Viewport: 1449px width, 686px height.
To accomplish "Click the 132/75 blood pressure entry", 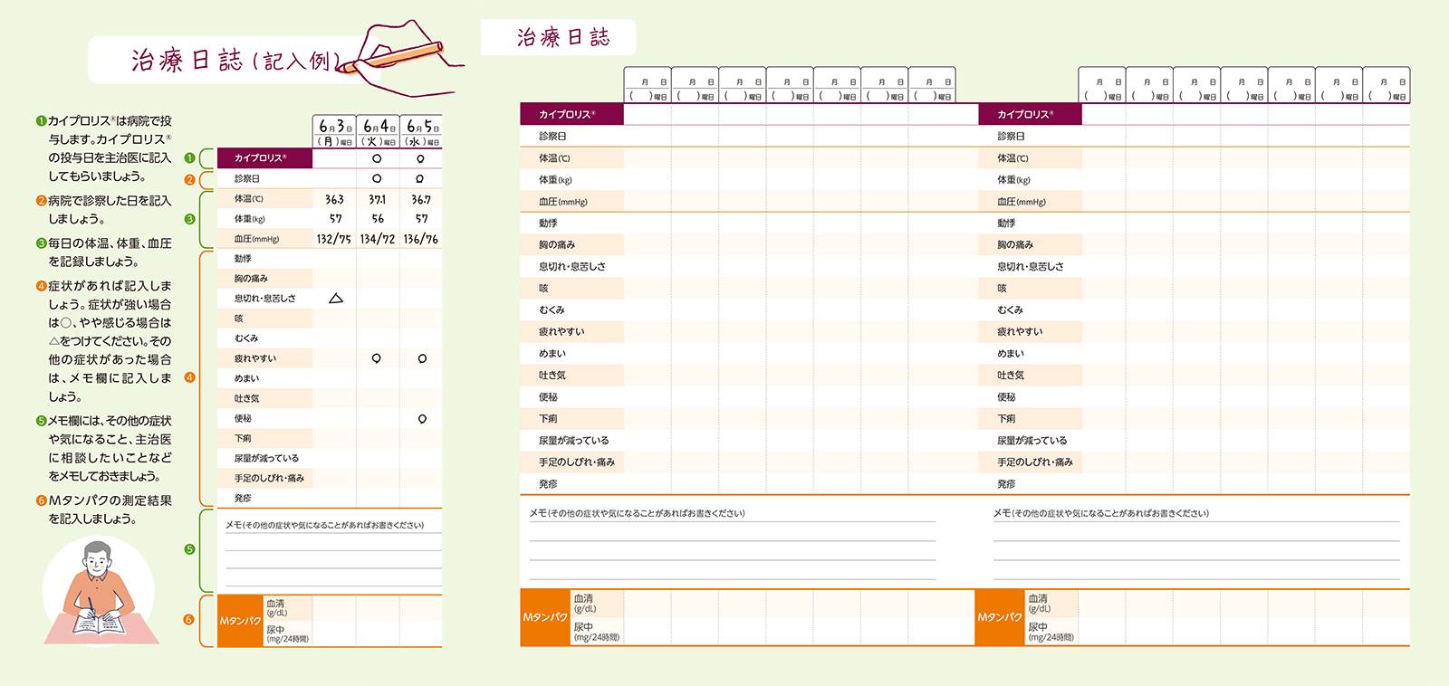I will (x=334, y=239).
